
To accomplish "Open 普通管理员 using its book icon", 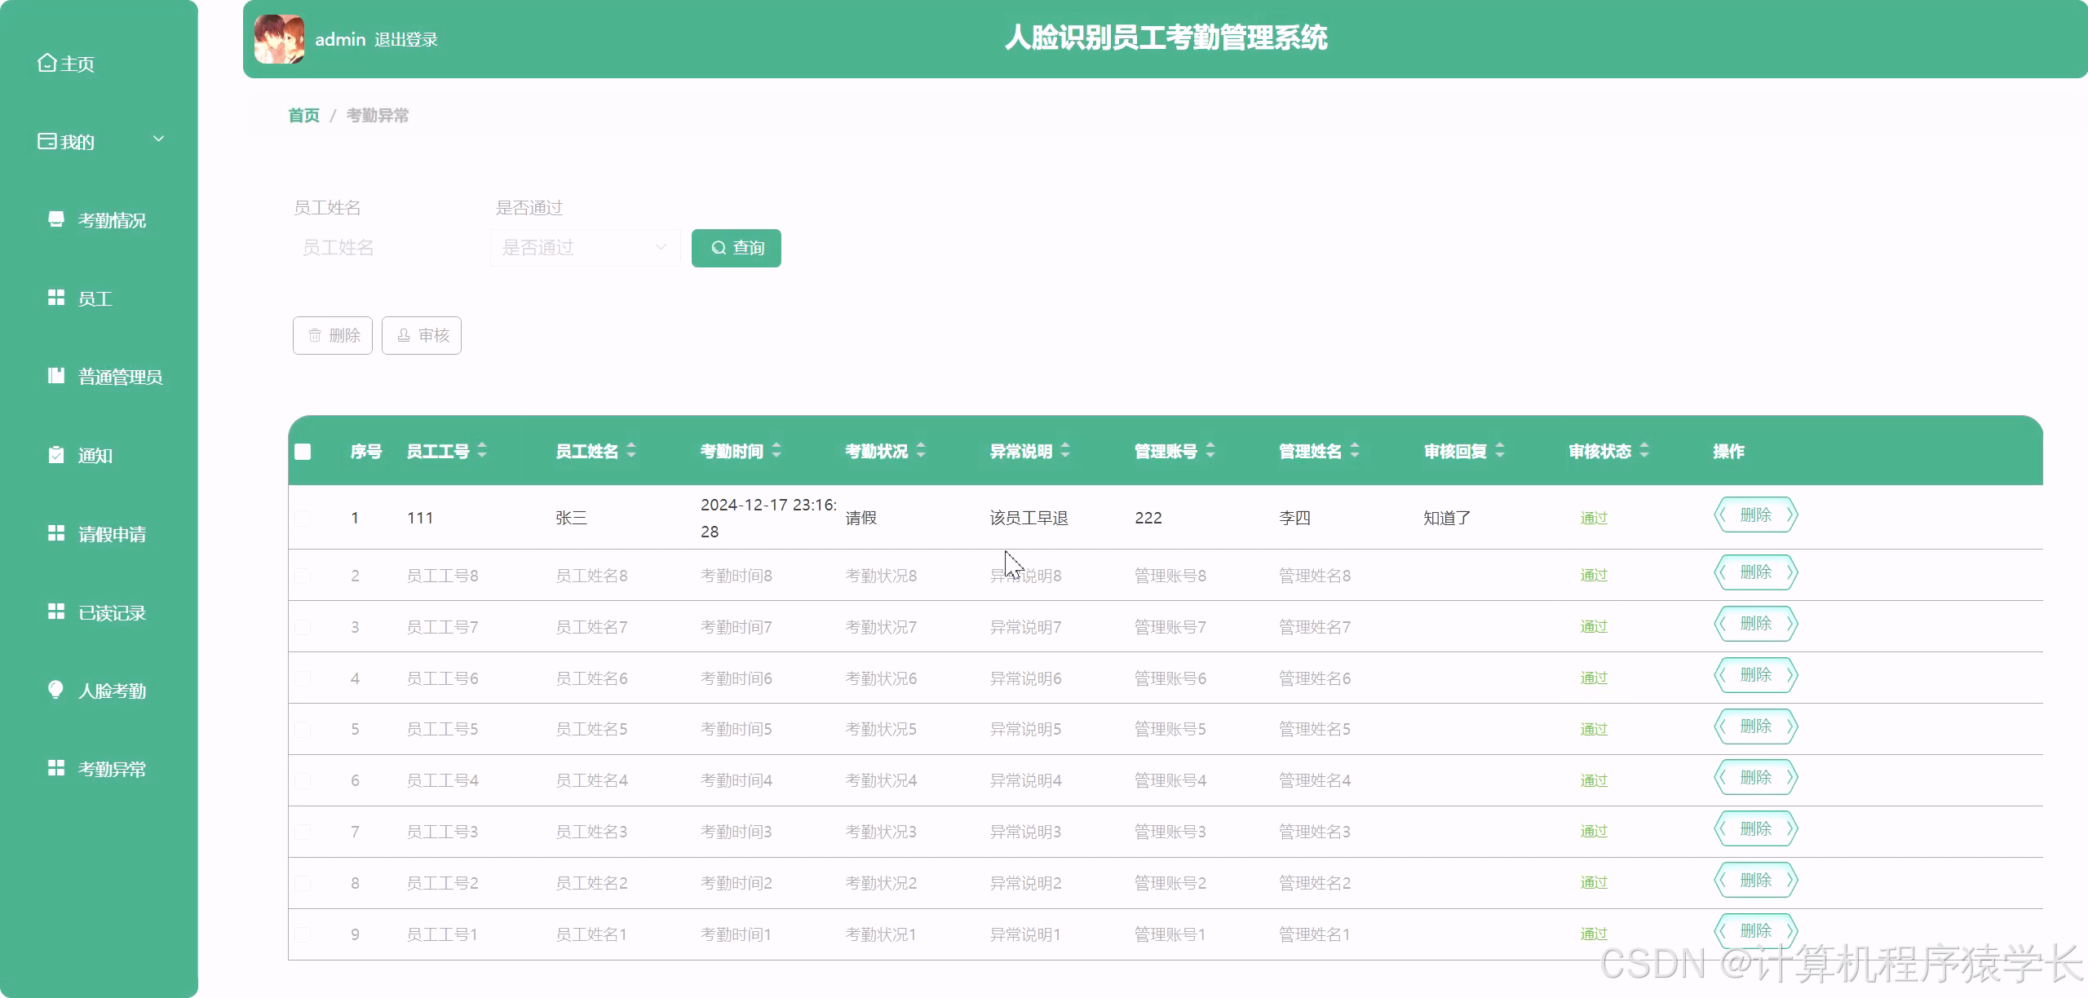I will [55, 376].
